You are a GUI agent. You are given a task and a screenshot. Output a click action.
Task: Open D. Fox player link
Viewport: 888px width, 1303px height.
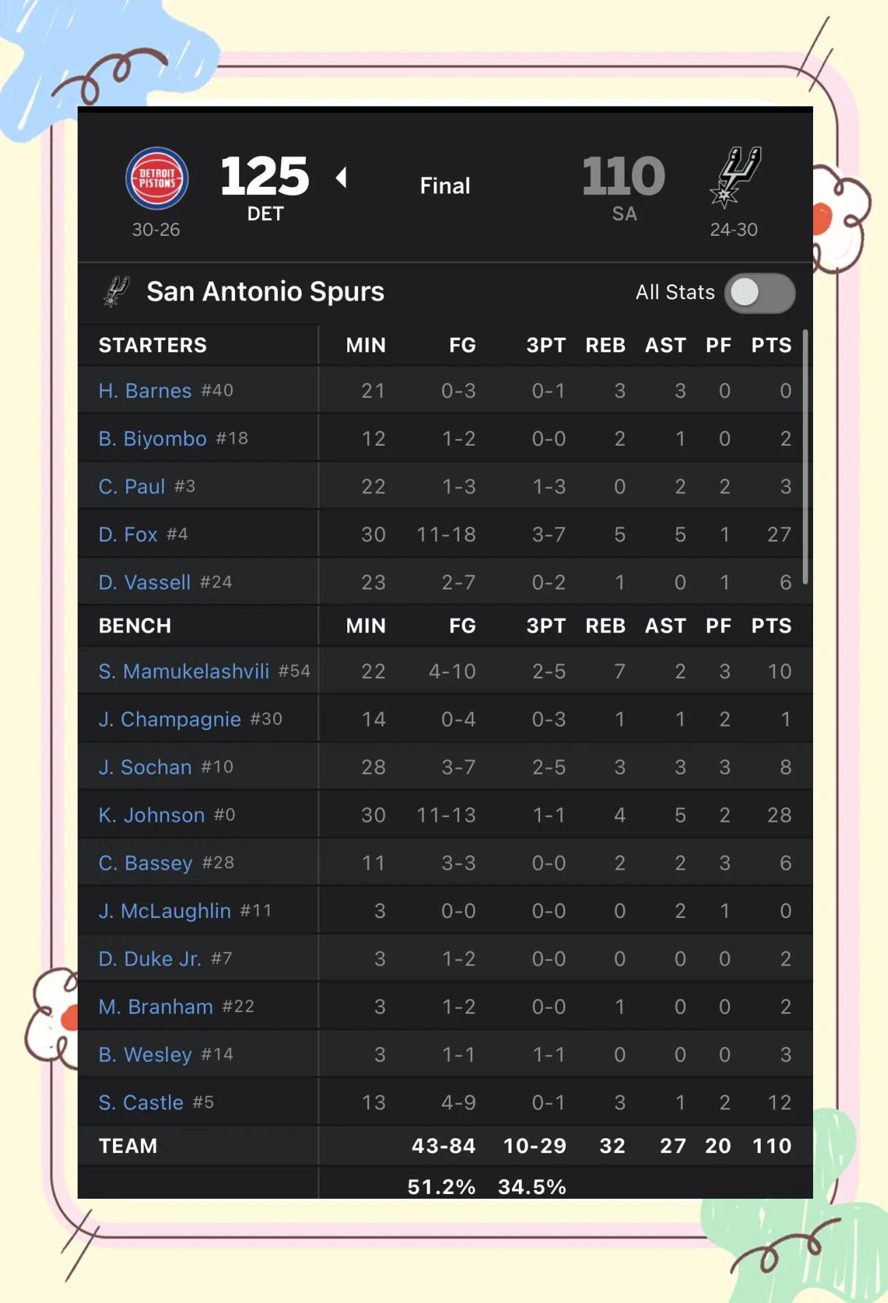tap(128, 534)
